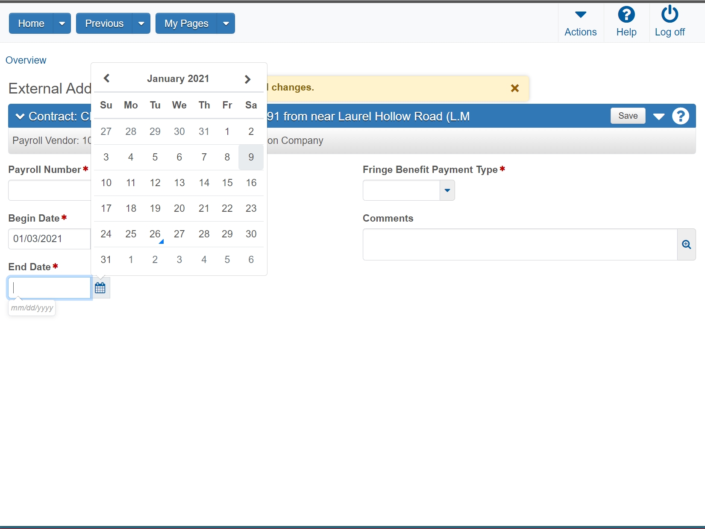Click the Begin Date field
Image resolution: width=705 pixels, height=529 pixels.
[49, 239]
